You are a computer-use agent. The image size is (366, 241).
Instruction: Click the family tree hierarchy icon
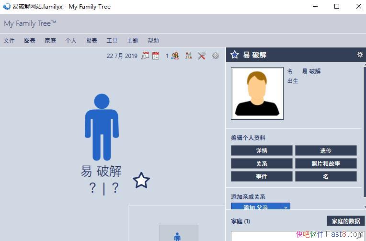[189, 56]
